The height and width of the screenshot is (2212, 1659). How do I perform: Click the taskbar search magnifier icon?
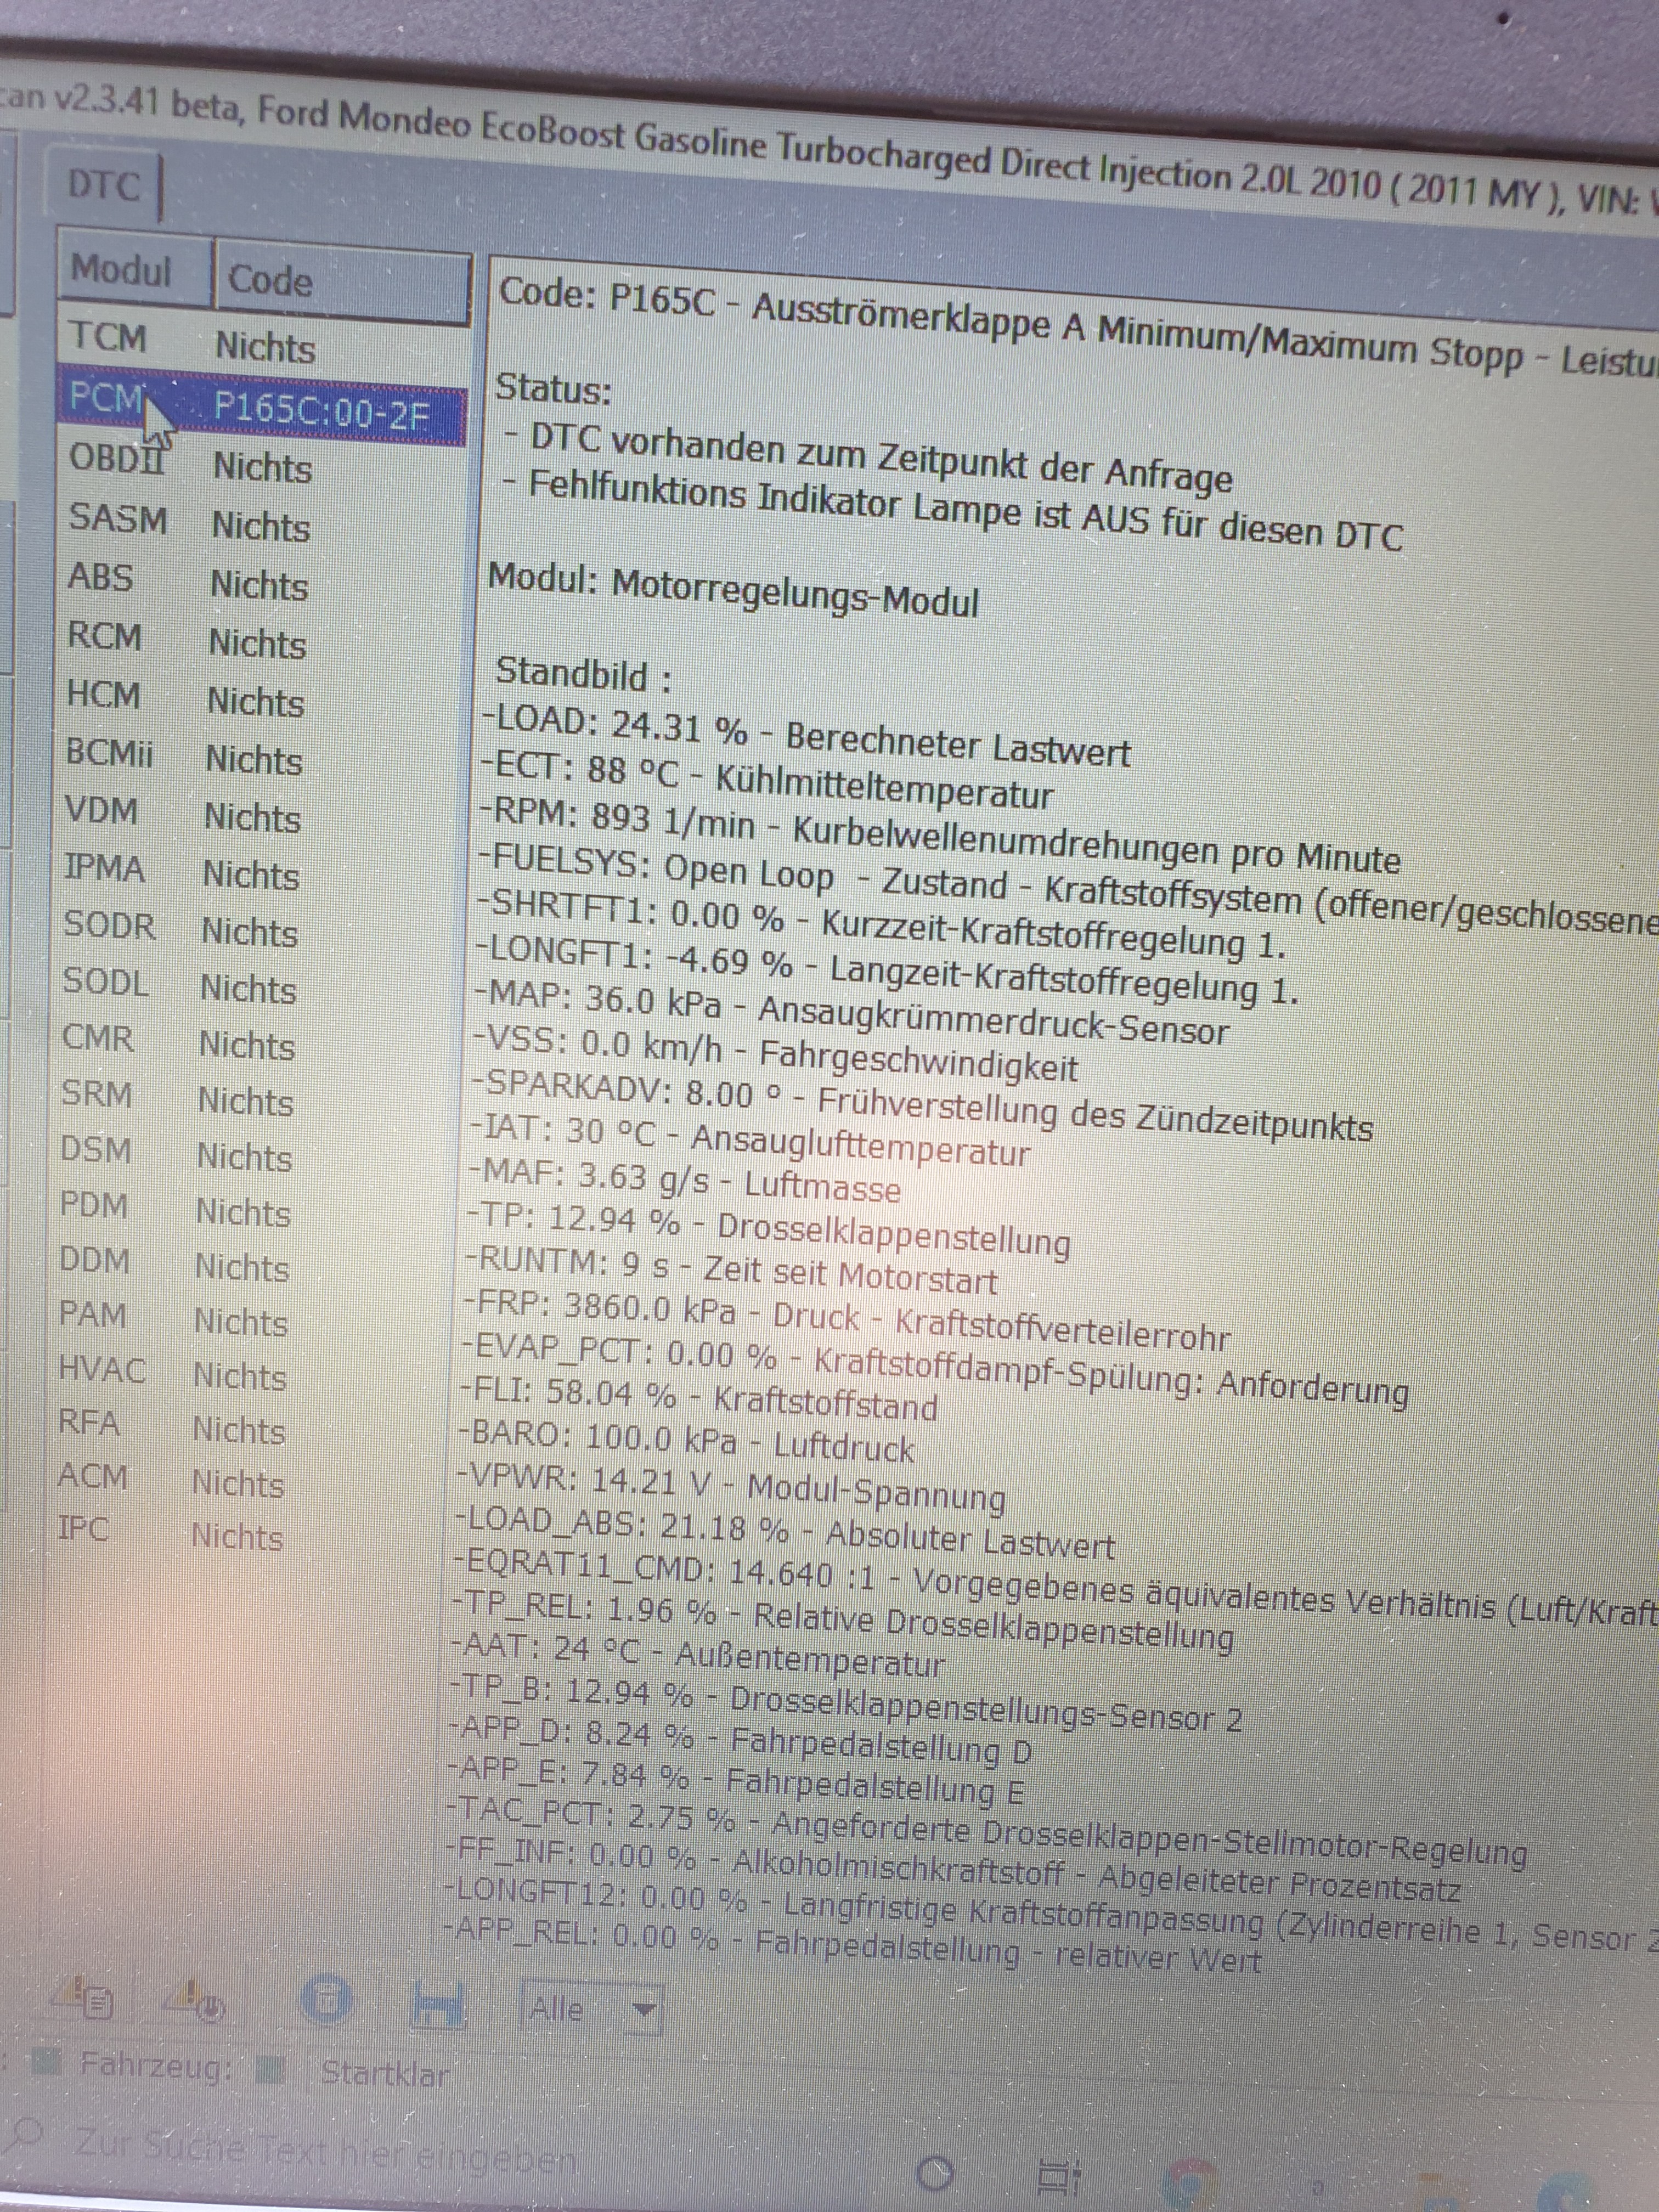[x=27, y=2137]
